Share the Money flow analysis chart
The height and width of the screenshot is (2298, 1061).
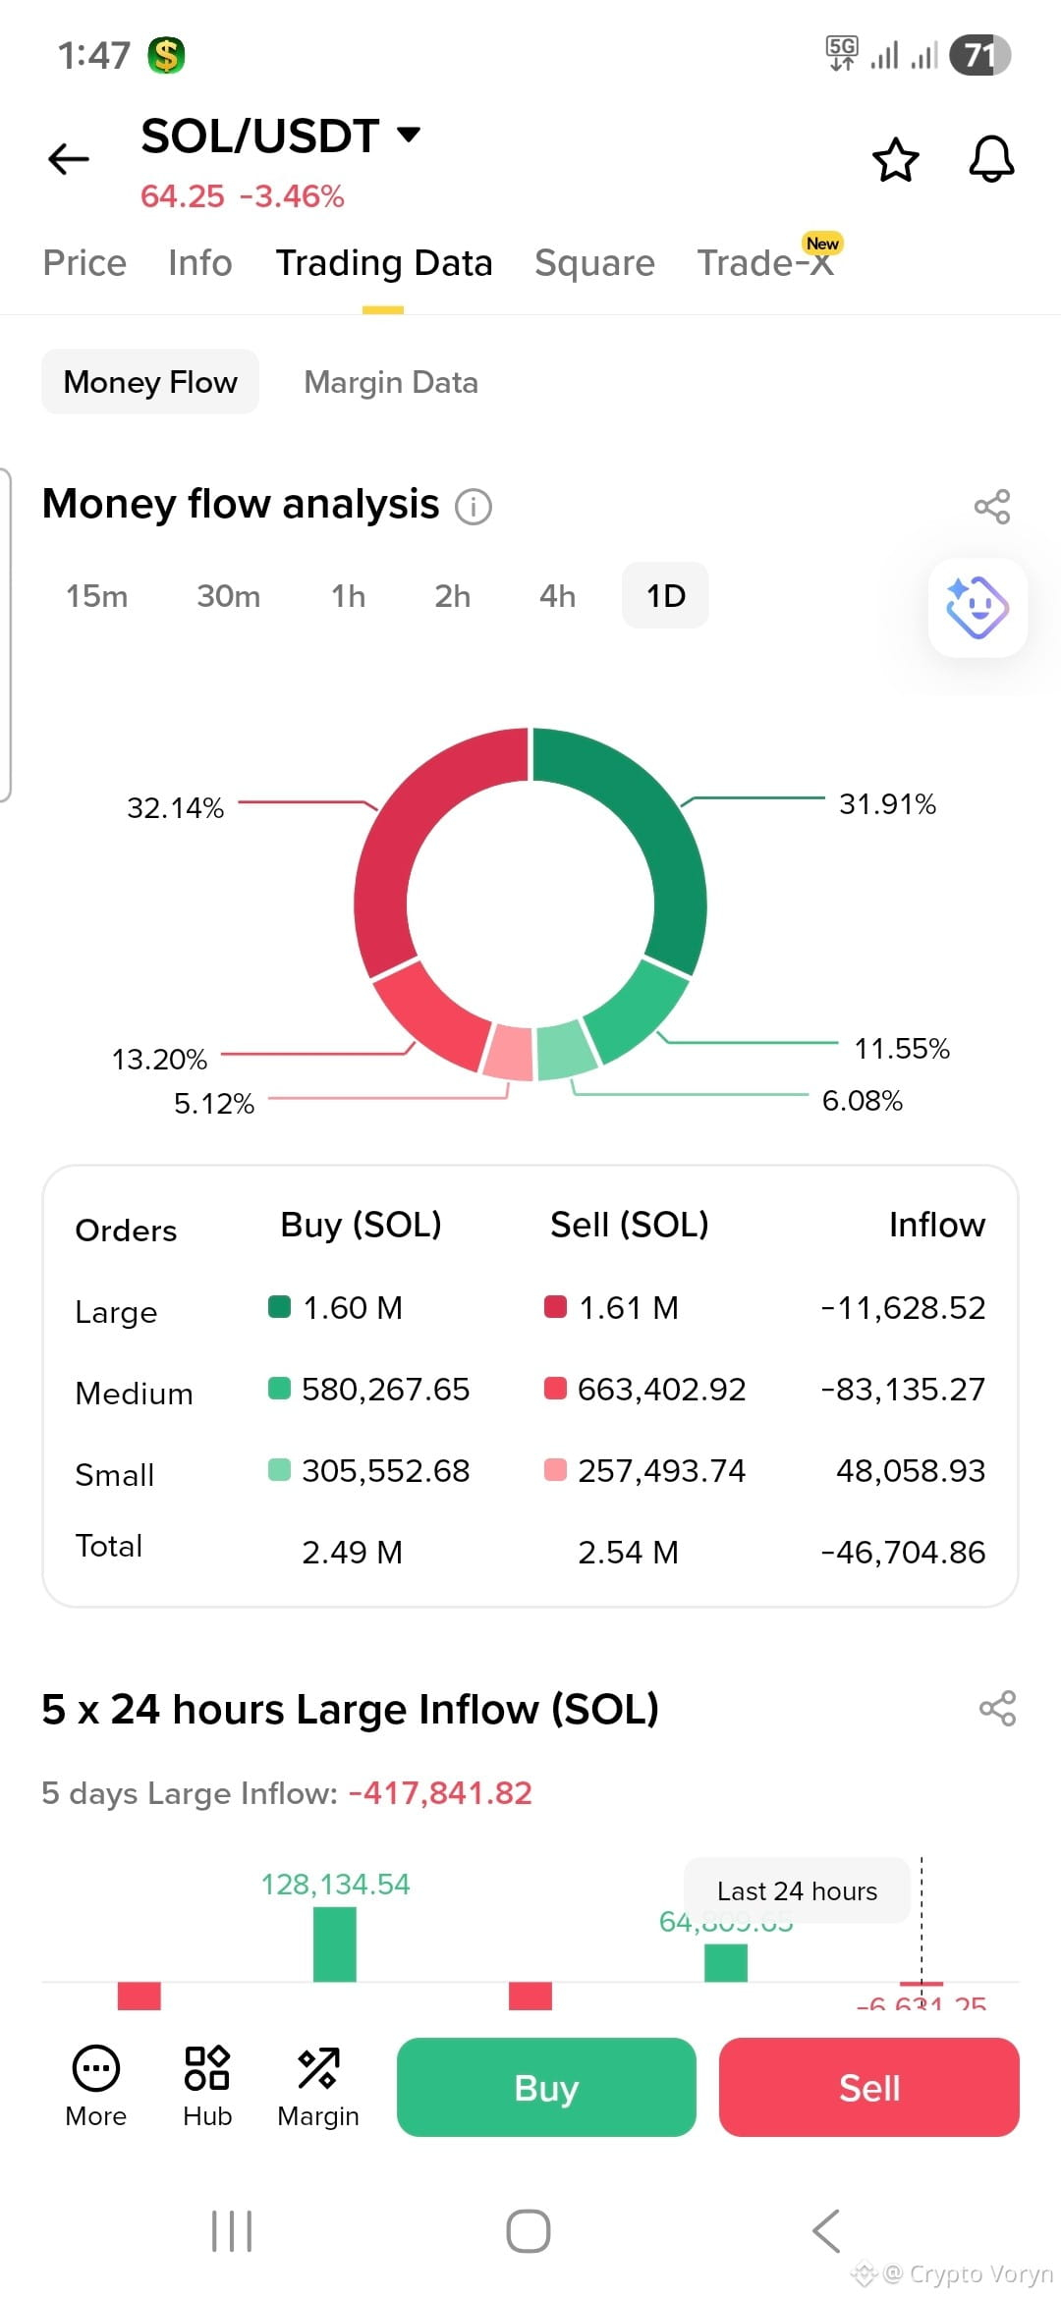click(992, 507)
